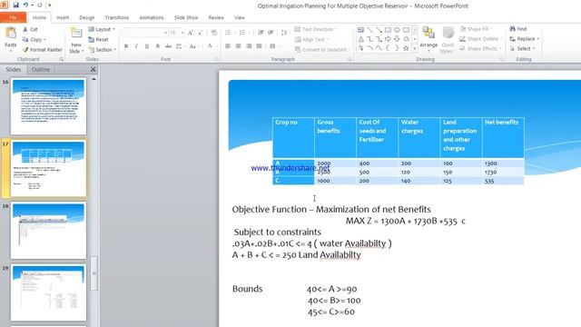
Task: Toggle Align Text Left
Action: pyautogui.click(x=228, y=46)
